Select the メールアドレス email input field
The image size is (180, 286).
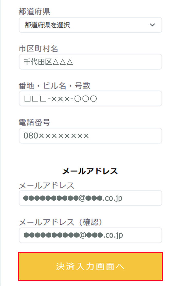[90, 198]
